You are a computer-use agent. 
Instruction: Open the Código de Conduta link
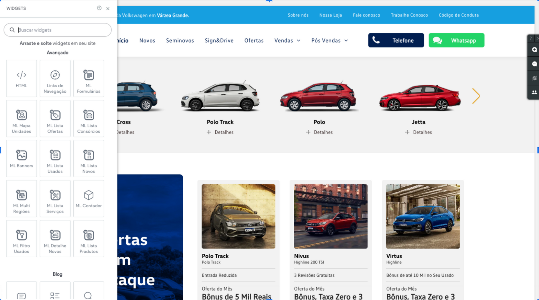459,15
